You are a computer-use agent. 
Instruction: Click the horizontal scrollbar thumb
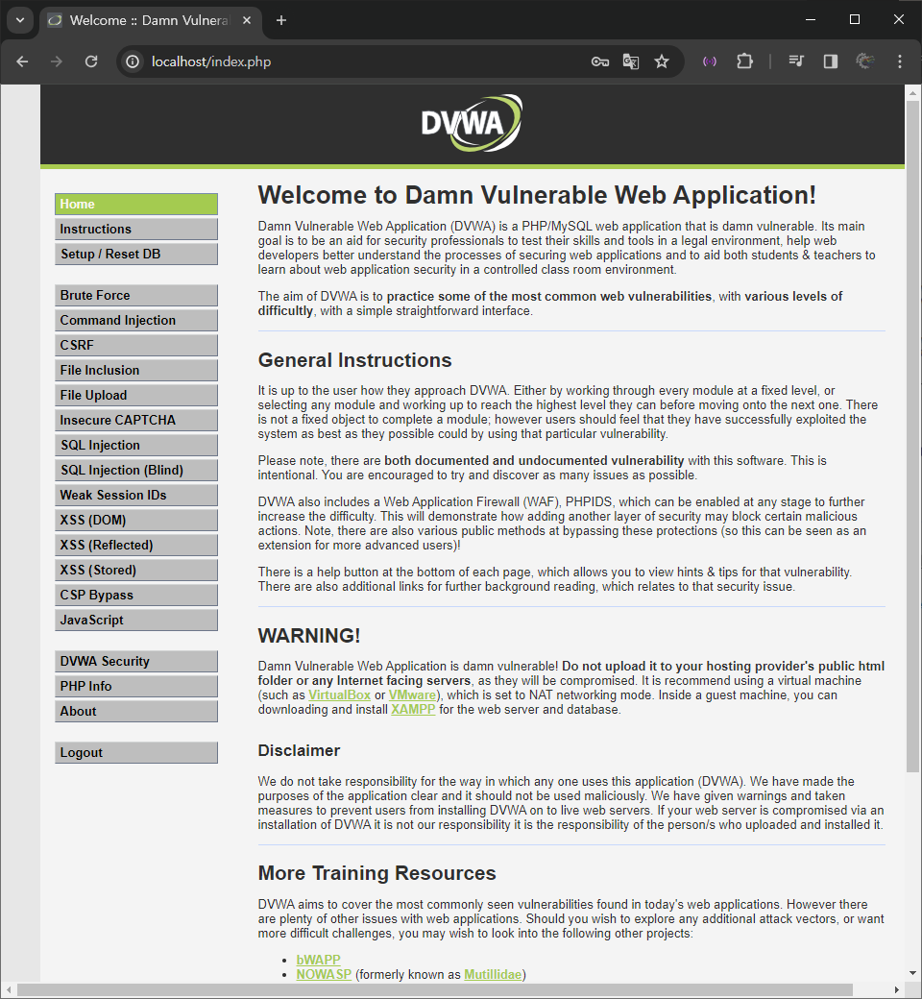pyautogui.click(x=434, y=989)
